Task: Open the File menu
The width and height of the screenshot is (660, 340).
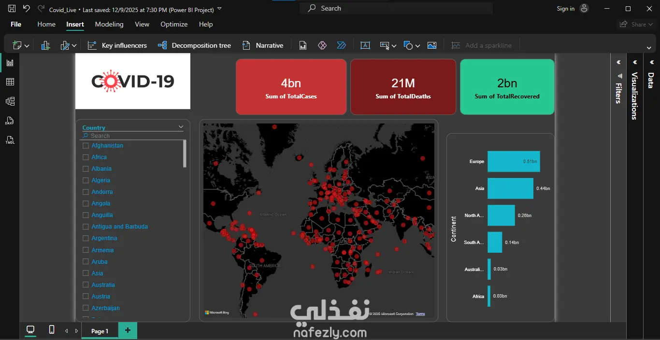Action: tap(16, 24)
